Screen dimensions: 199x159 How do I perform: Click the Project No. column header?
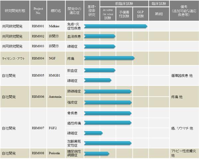38,11
